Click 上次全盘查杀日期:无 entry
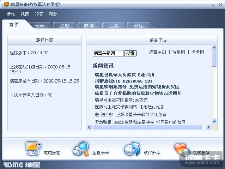Viewport: 225px width, 169px height. click(31, 95)
